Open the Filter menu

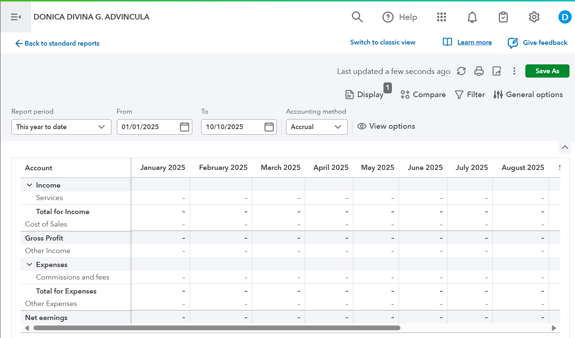click(470, 95)
